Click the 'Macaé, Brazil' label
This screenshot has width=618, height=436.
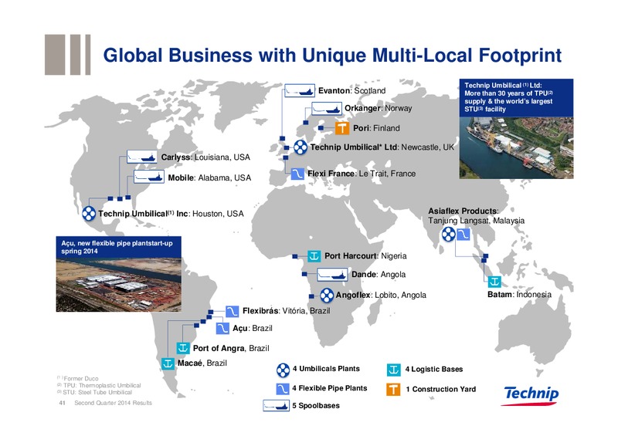[202, 363]
